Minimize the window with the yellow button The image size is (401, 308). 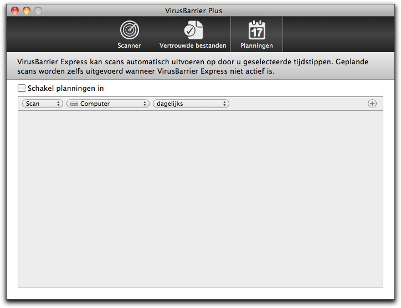pos(27,11)
